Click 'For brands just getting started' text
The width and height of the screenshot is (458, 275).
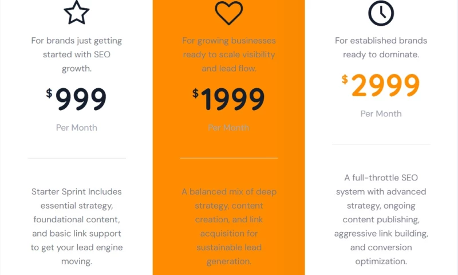(x=76, y=54)
